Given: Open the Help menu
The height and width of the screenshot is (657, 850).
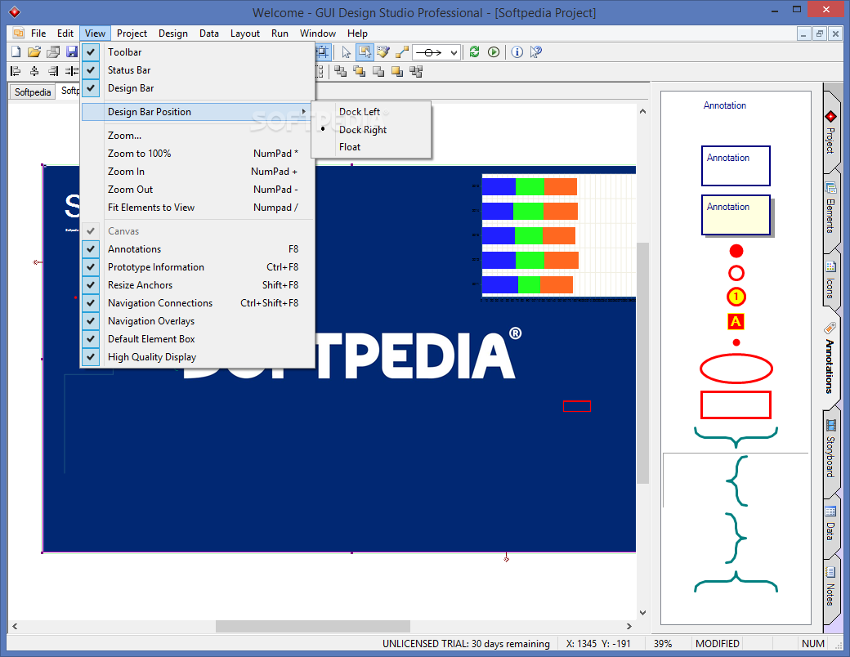Looking at the screenshot, I should pyautogui.click(x=357, y=33).
